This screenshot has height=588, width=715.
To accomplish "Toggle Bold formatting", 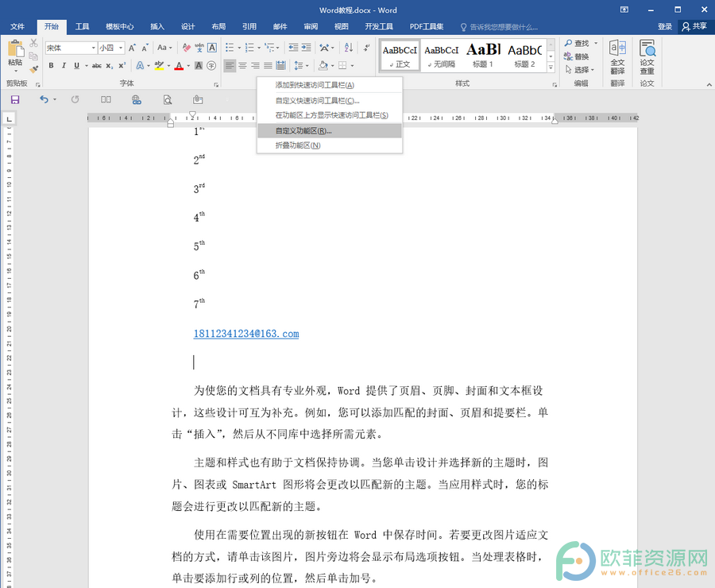I will (x=51, y=66).
